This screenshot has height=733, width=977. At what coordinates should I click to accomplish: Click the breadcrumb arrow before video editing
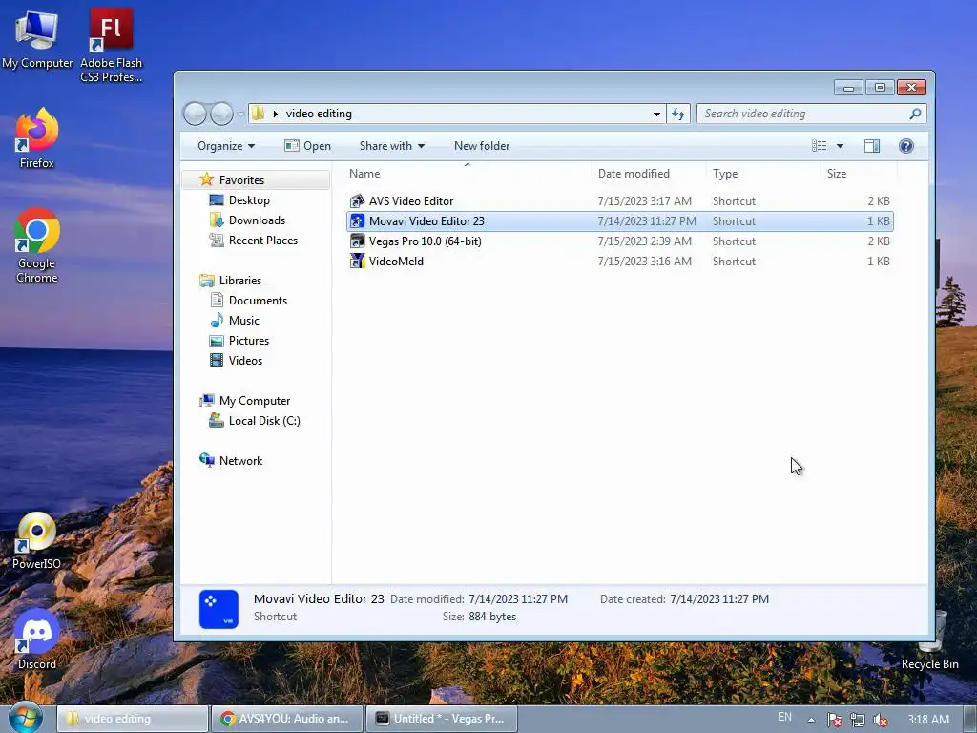(276, 114)
